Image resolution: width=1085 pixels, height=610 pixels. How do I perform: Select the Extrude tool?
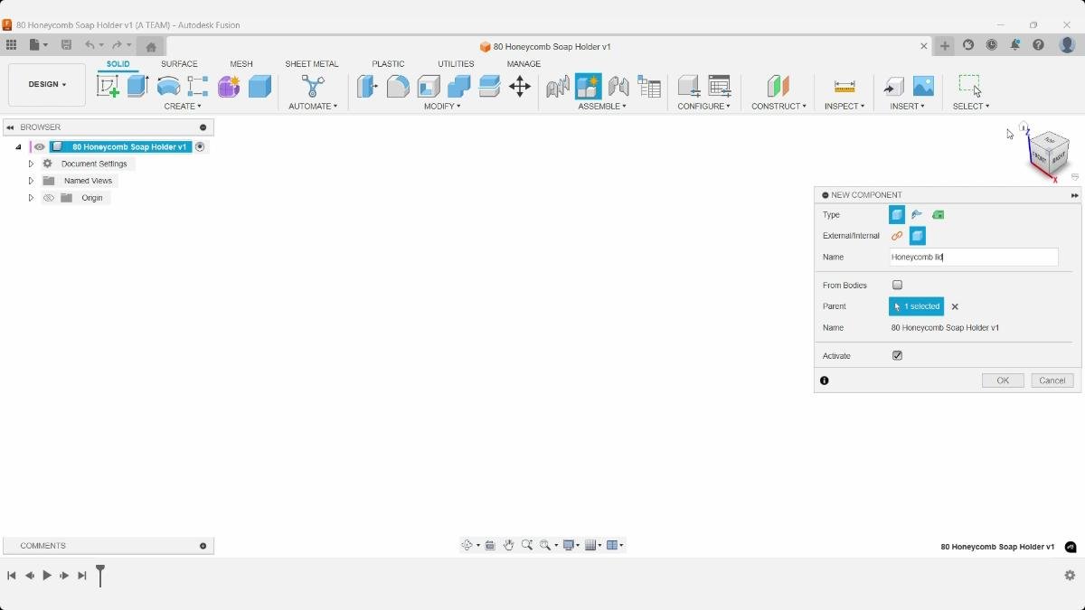[137, 86]
